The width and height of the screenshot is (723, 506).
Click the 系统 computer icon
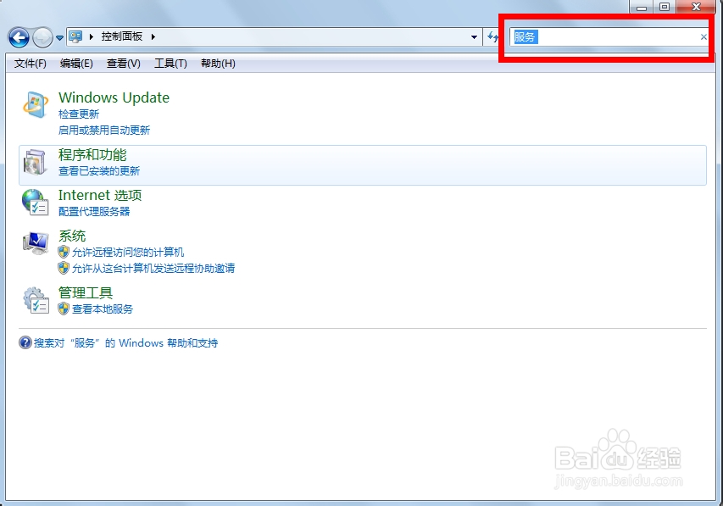(x=36, y=242)
